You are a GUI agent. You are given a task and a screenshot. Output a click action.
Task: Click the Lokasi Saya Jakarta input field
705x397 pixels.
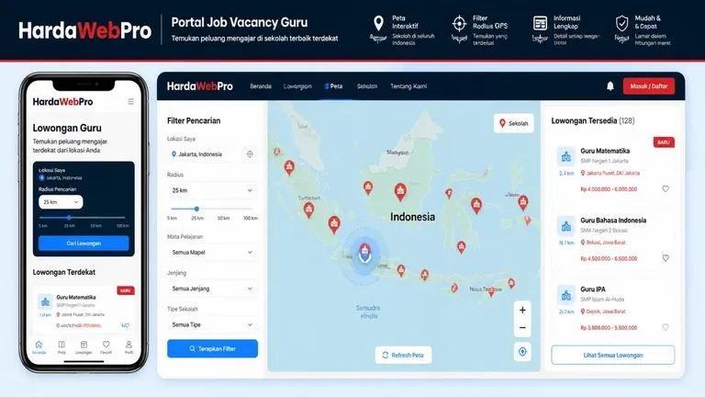204,154
